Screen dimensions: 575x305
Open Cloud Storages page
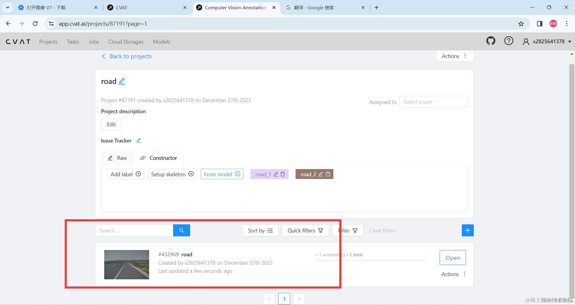126,42
